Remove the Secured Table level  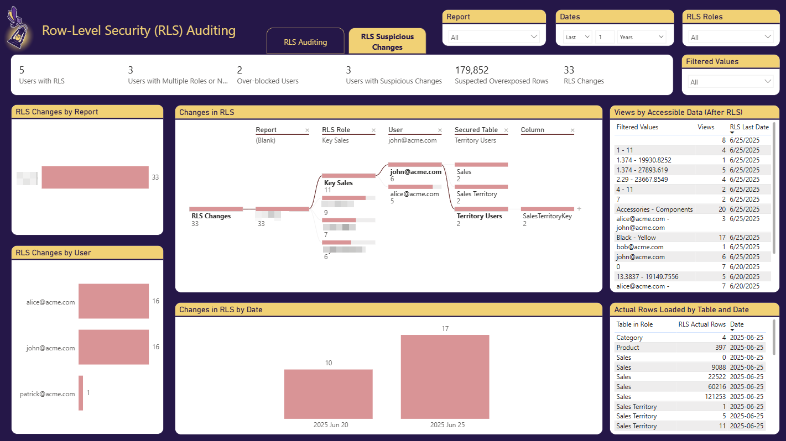coord(506,130)
